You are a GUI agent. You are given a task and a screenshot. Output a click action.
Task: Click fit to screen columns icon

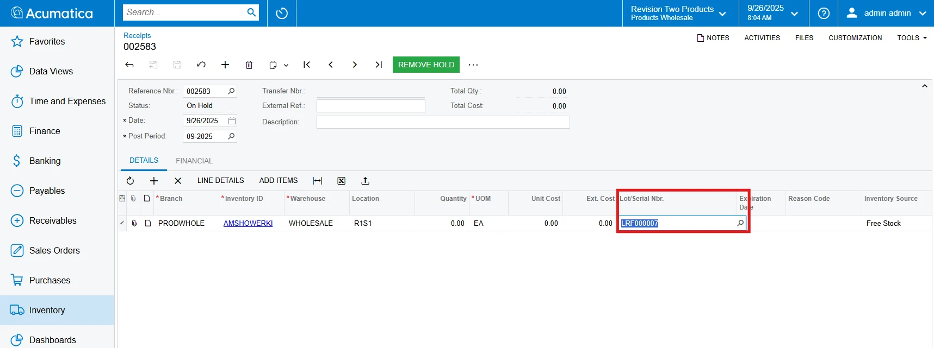pyautogui.click(x=318, y=181)
